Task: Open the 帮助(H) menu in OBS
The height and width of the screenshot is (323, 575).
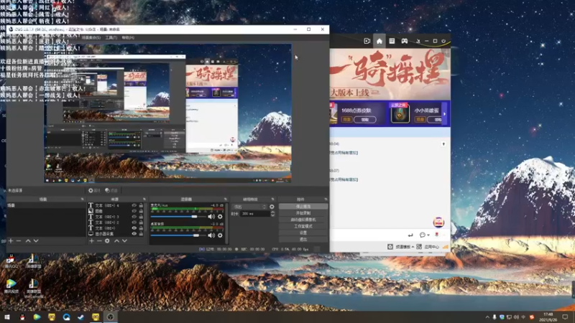Action: click(128, 38)
